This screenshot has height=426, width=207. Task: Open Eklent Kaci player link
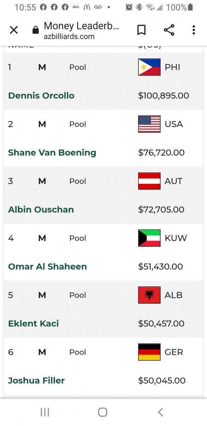click(x=33, y=323)
